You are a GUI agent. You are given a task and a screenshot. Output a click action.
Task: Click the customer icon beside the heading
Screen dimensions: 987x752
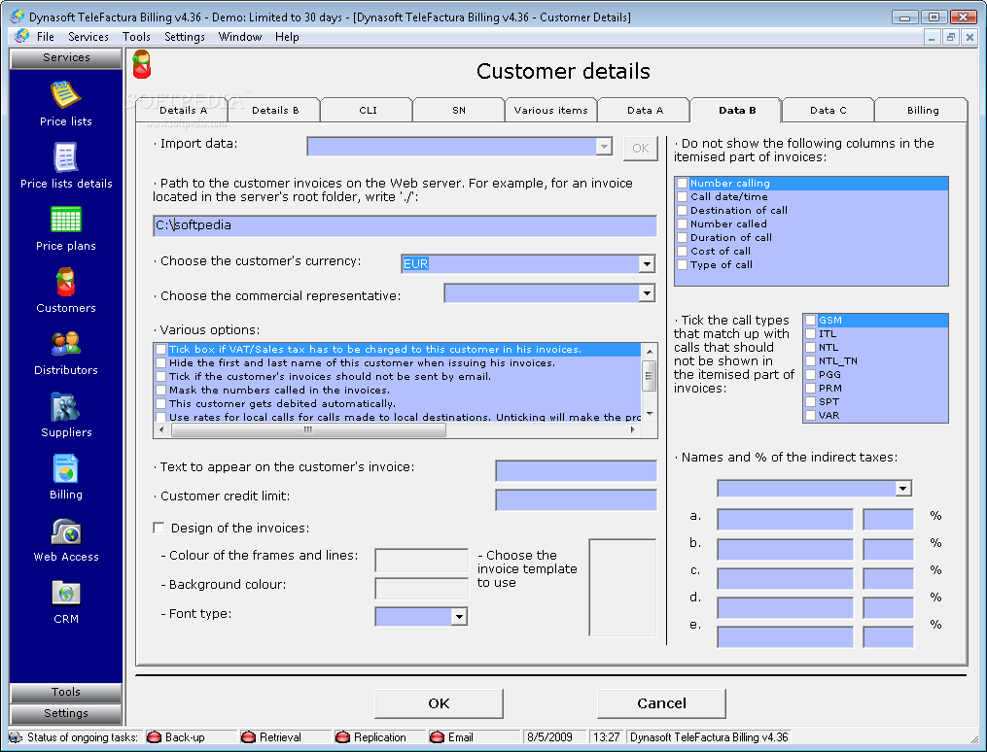pos(142,65)
